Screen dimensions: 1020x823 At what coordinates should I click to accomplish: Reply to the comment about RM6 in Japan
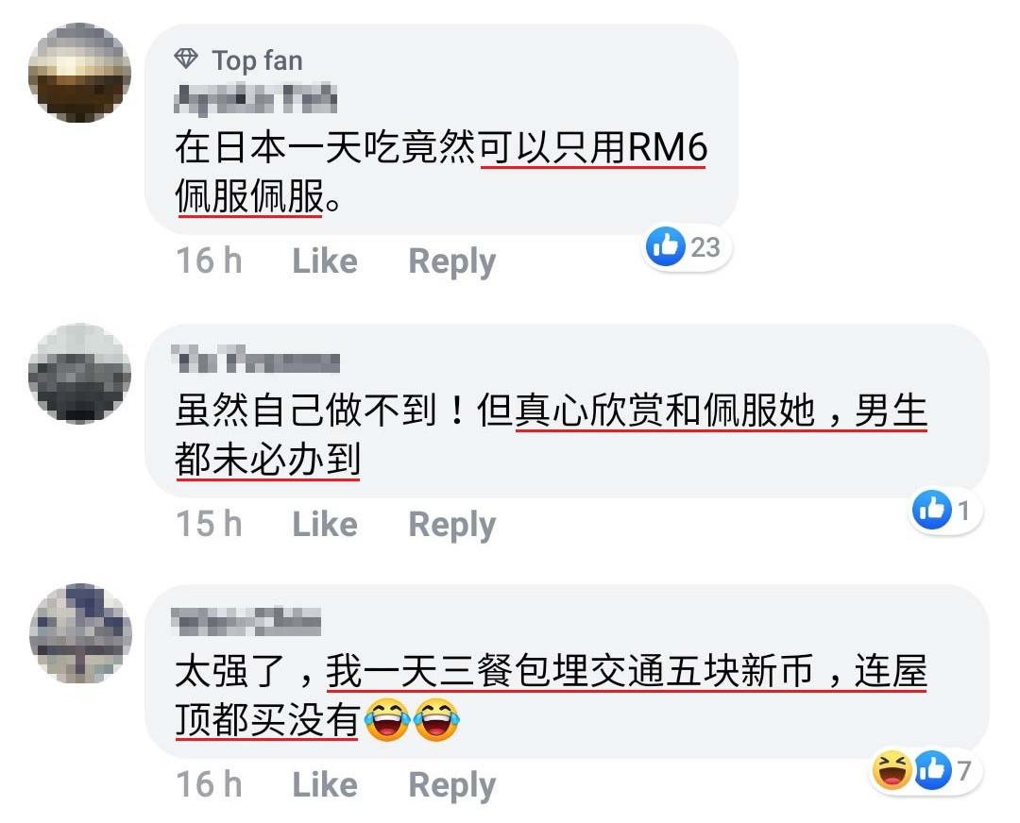point(452,262)
